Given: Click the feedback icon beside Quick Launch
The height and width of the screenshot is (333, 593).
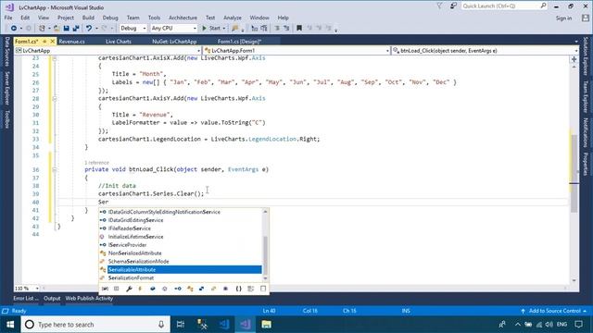Looking at the screenshot, I should (x=453, y=6).
